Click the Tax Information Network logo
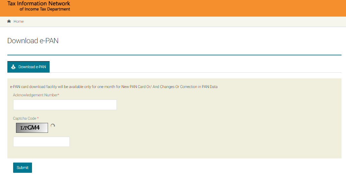 click(39, 6)
